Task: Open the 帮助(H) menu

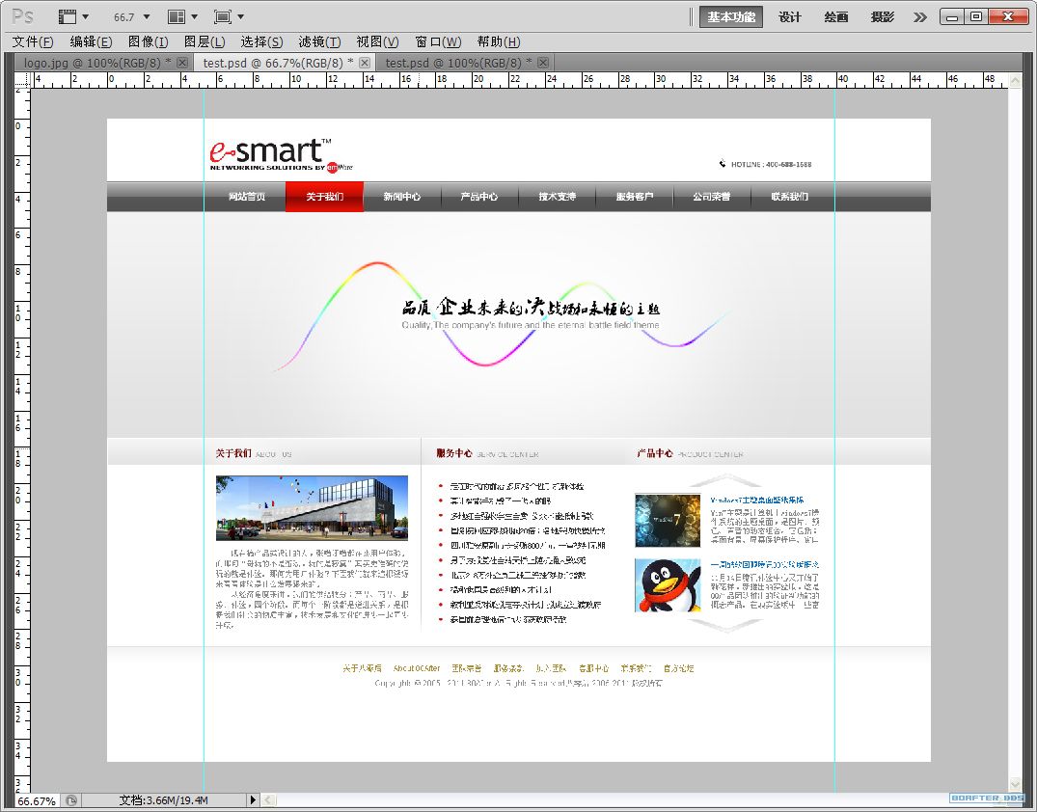Action: pyautogui.click(x=499, y=41)
